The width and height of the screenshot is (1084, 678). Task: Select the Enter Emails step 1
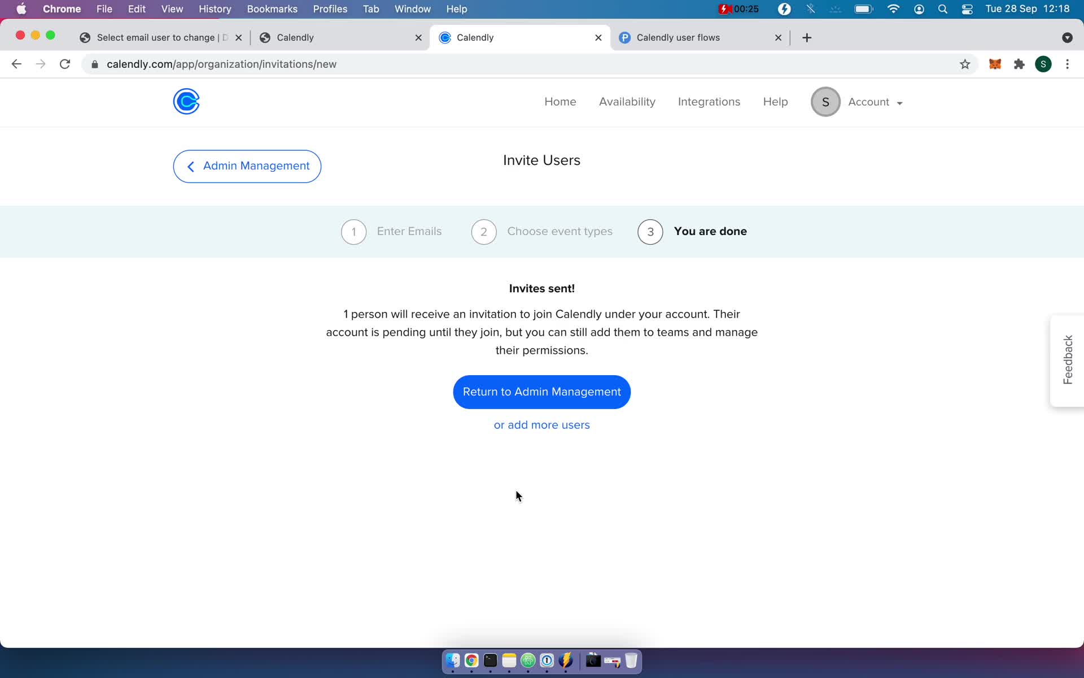pos(353,231)
